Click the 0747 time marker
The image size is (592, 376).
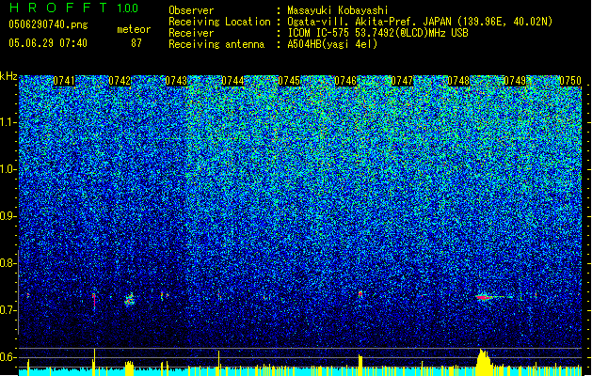point(402,81)
